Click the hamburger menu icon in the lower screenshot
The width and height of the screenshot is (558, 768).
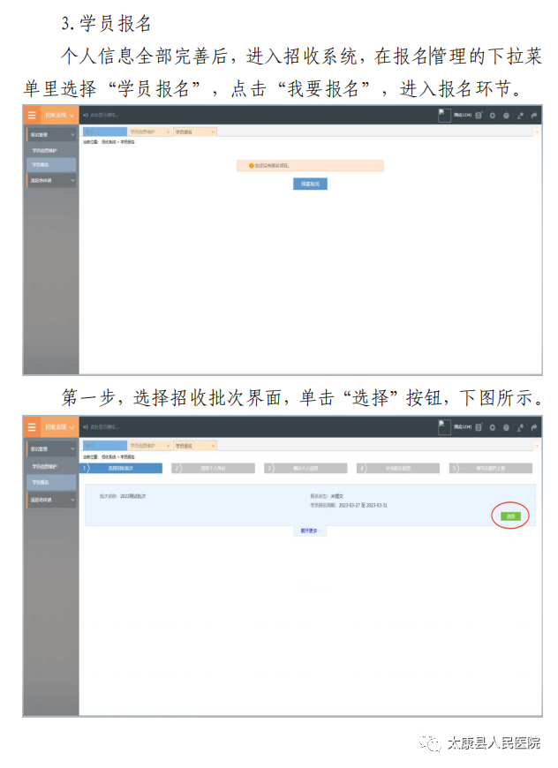coord(32,427)
